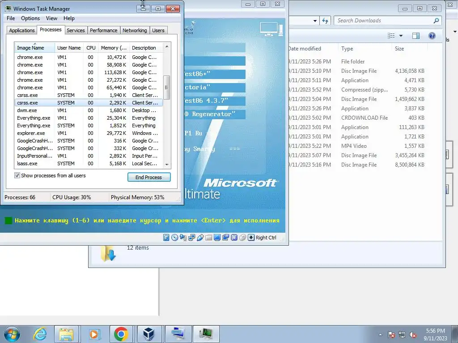Sort Explorer files by Size column
The image size is (458, 343).
pos(410,49)
